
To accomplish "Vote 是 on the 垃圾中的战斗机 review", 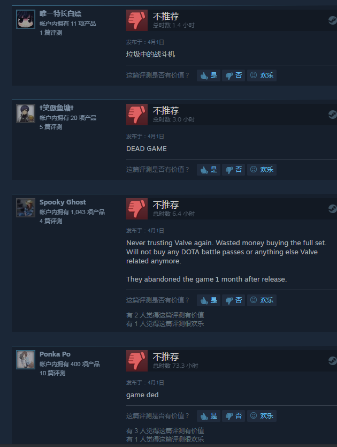I will 209,75.
